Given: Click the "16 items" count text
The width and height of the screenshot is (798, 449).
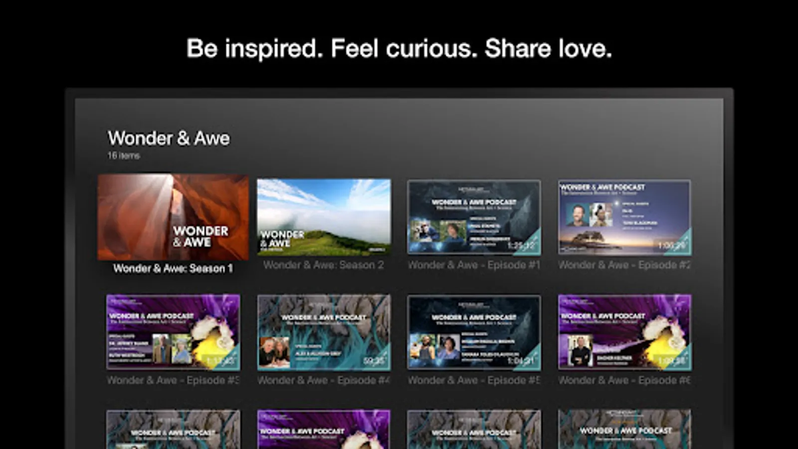Looking at the screenshot, I should pos(124,156).
